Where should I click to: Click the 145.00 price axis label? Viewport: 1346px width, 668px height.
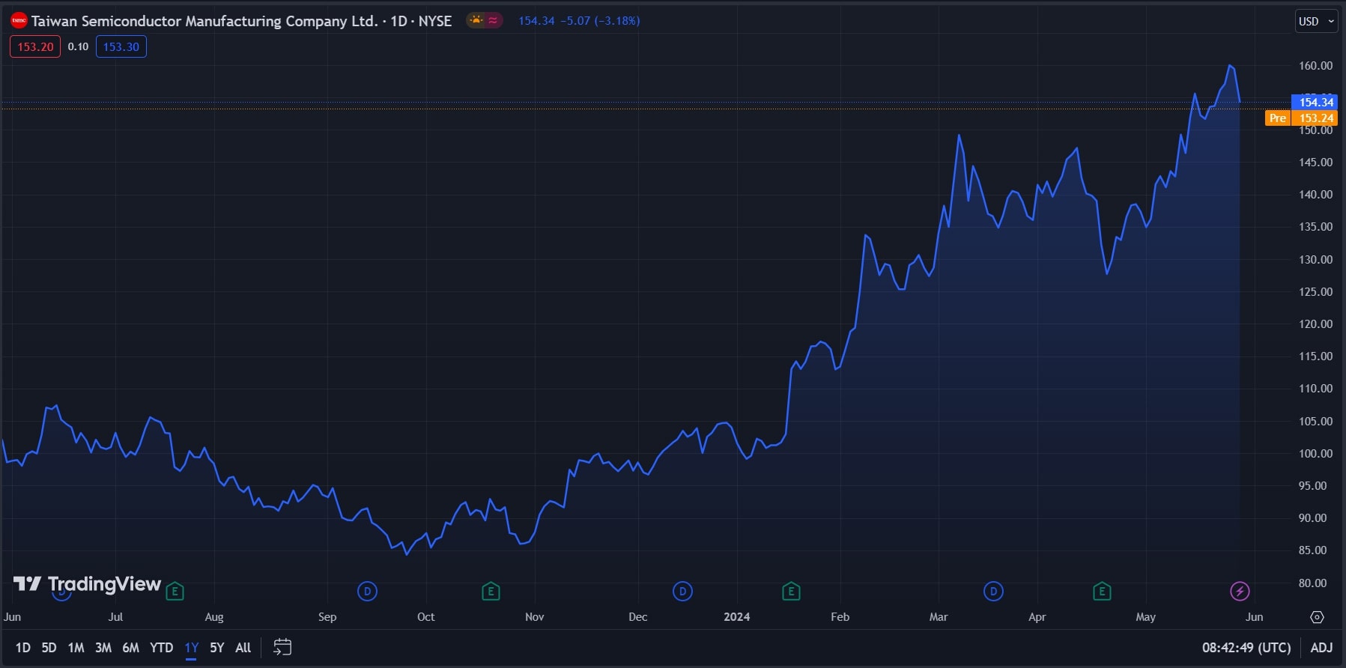[1315, 163]
